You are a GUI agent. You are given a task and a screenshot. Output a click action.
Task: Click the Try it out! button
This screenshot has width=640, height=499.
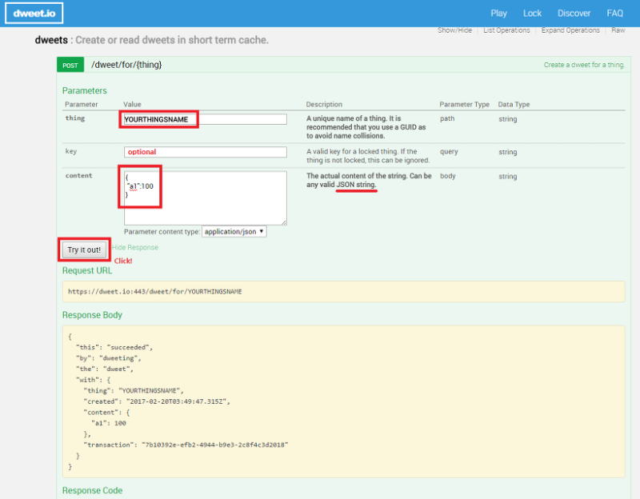coord(84,249)
